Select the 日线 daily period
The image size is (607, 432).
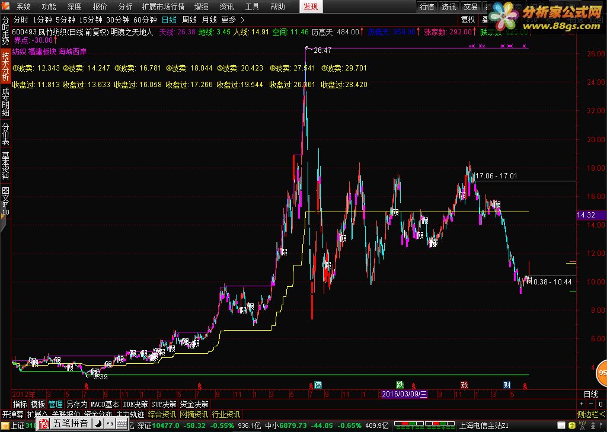click(x=169, y=20)
